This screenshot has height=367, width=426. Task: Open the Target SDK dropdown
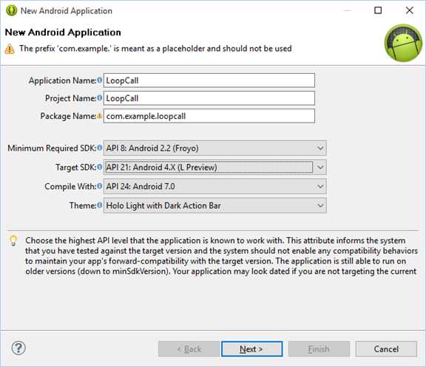click(x=214, y=167)
